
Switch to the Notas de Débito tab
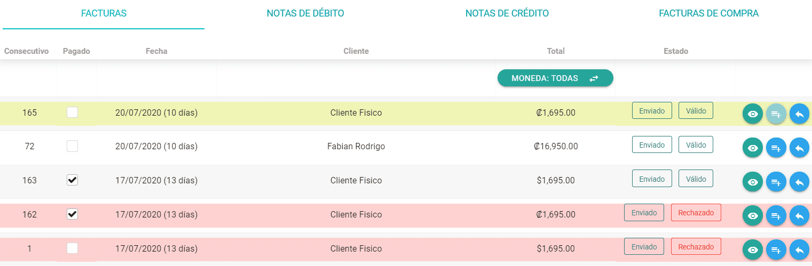point(305,13)
